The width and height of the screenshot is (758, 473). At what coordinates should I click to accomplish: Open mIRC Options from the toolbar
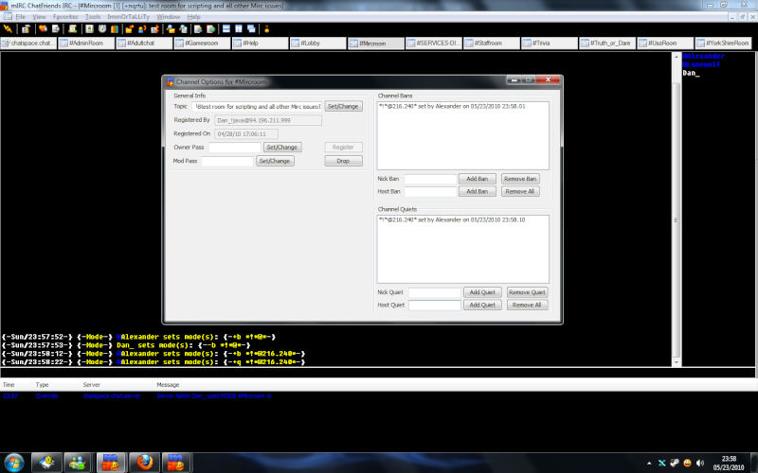(x=26, y=29)
